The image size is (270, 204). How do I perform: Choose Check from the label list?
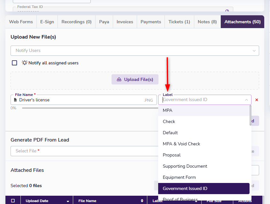(x=204, y=121)
